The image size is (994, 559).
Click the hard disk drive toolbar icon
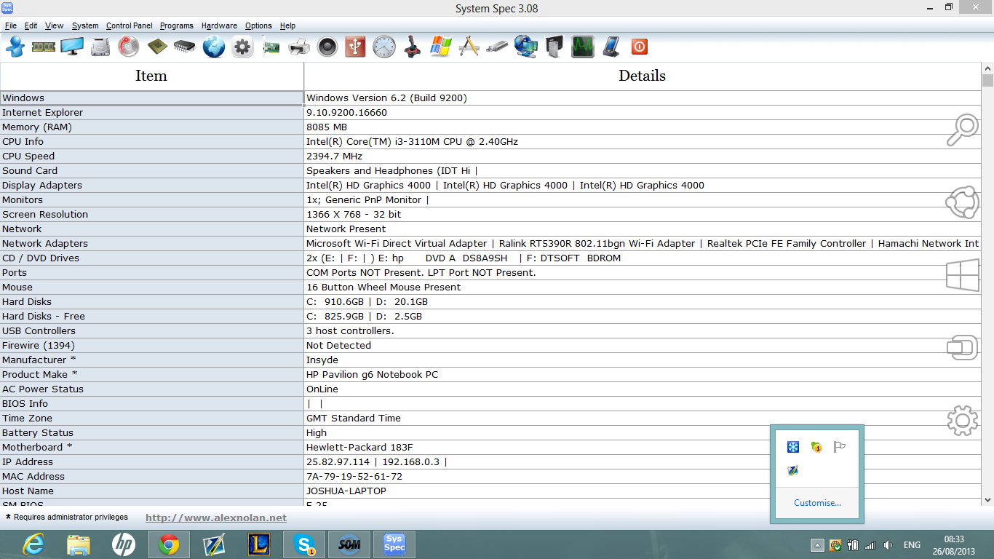(x=100, y=47)
